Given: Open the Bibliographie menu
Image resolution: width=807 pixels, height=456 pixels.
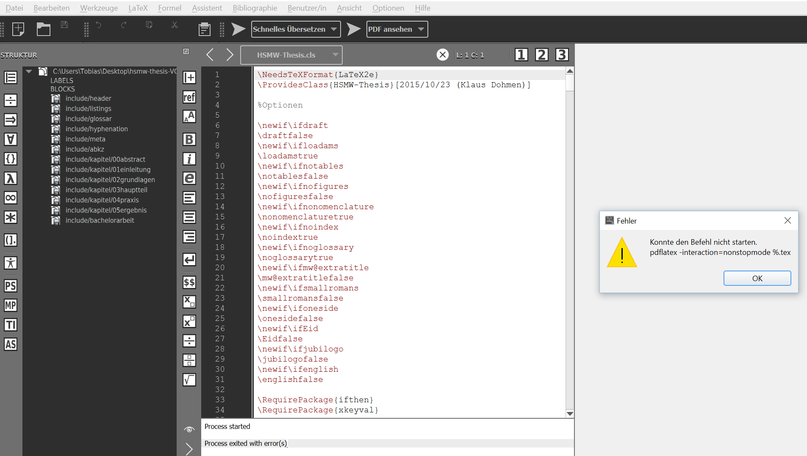Looking at the screenshot, I should click(x=255, y=8).
